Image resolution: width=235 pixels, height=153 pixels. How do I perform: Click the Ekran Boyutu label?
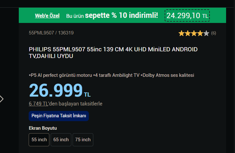pos(43,128)
